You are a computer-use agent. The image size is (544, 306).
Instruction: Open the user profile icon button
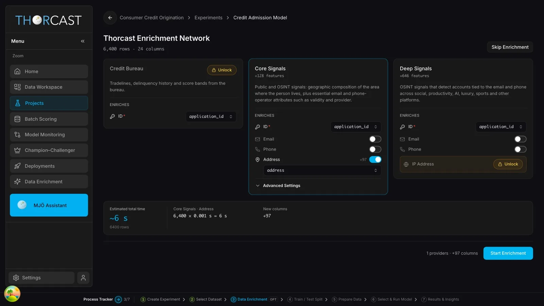(x=83, y=278)
